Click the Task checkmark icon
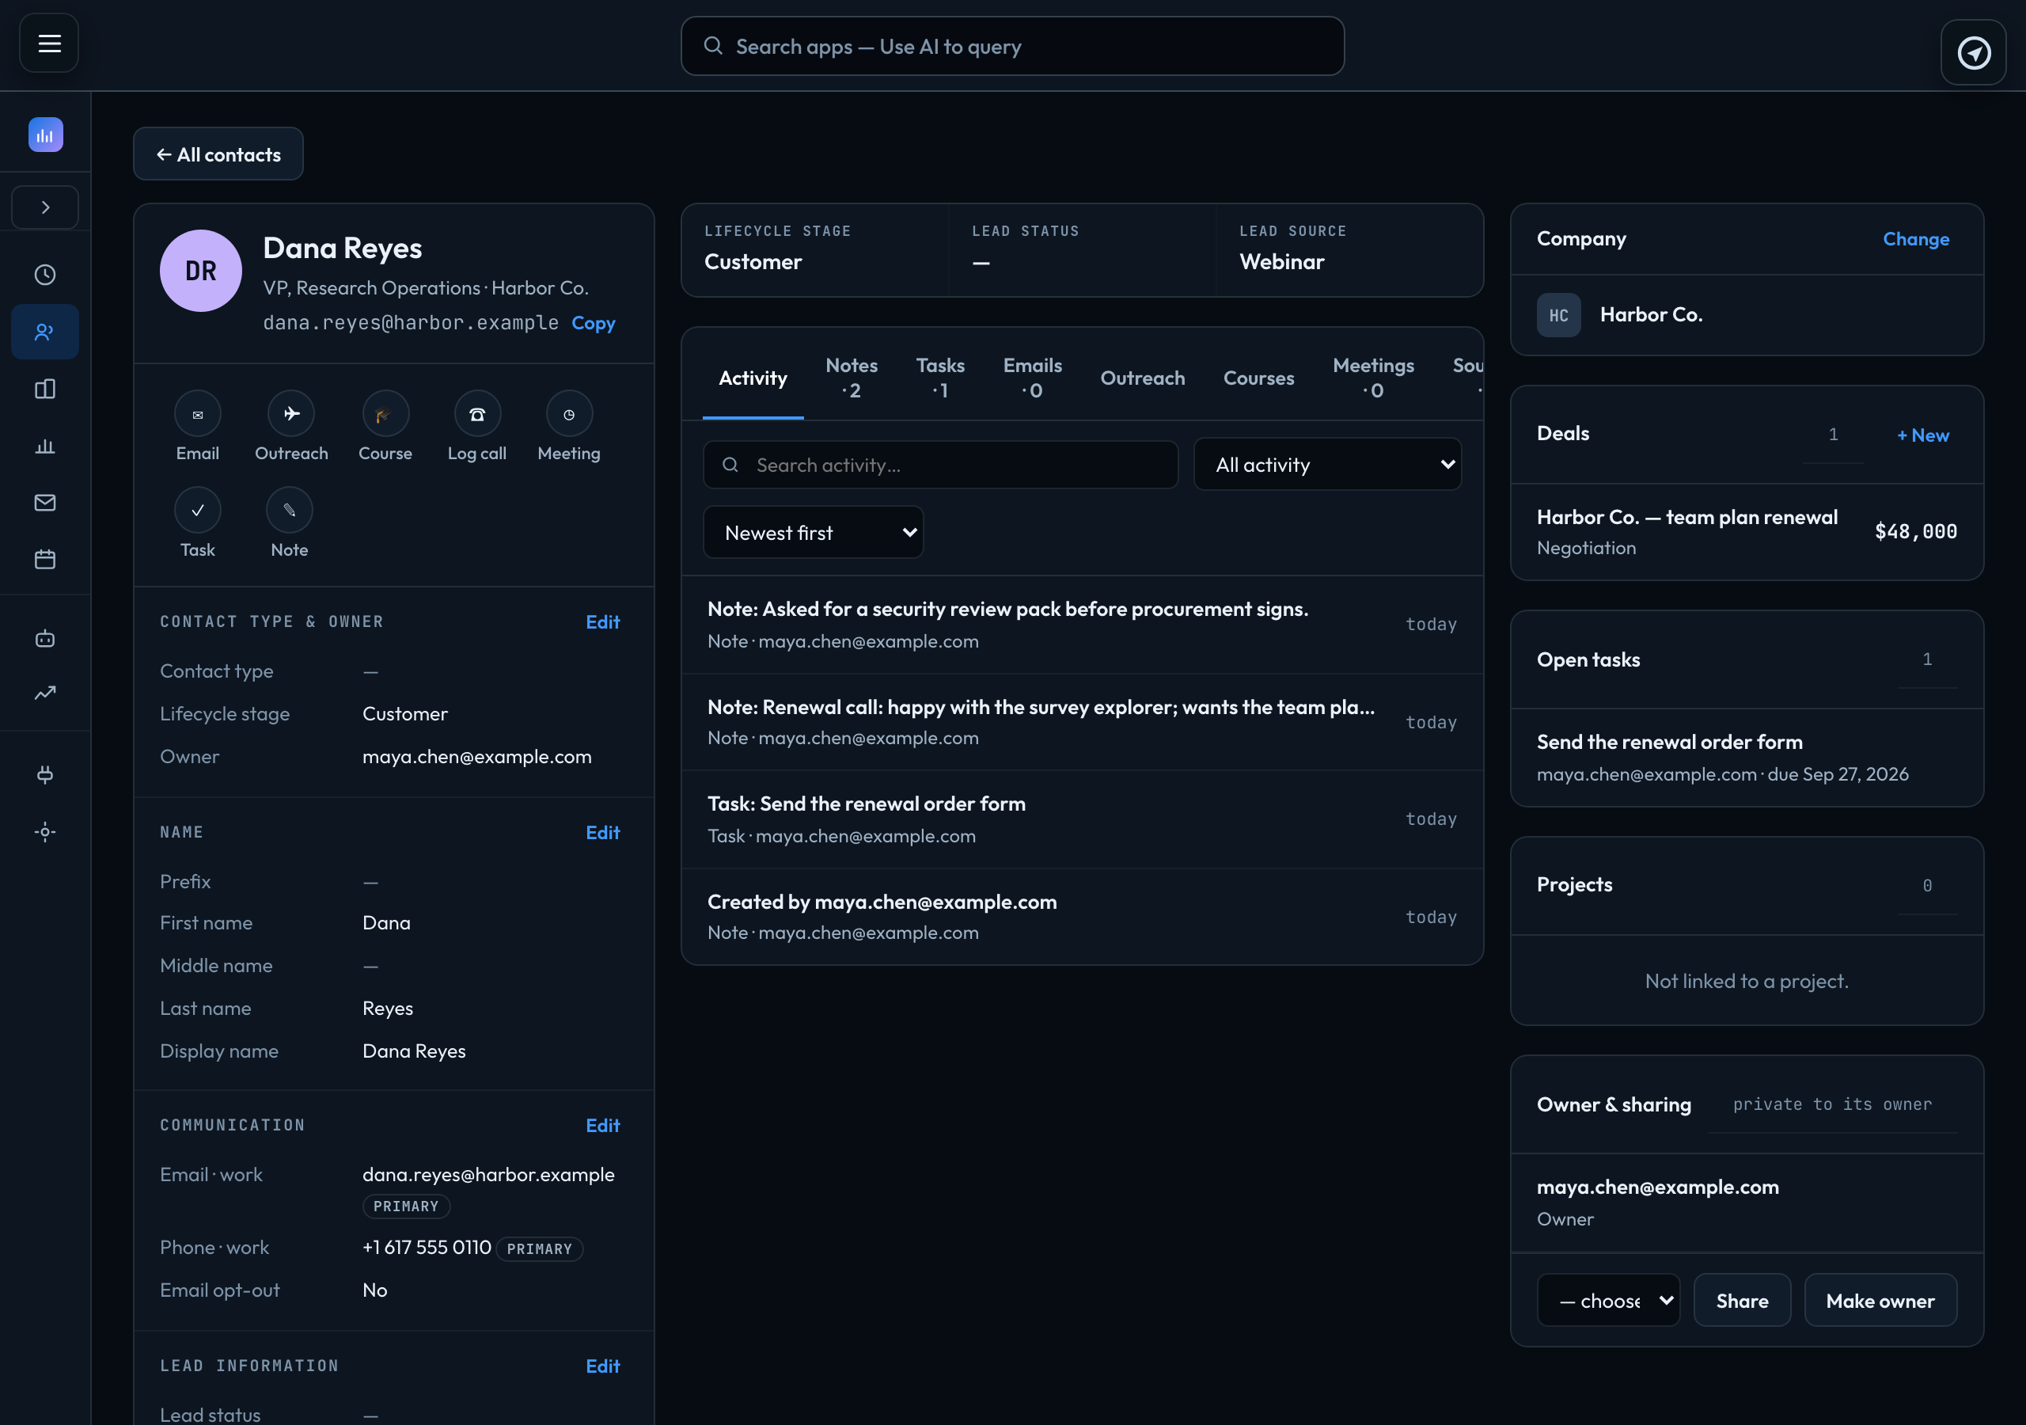The width and height of the screenshot is (2026, 1425). click(198, 511)
